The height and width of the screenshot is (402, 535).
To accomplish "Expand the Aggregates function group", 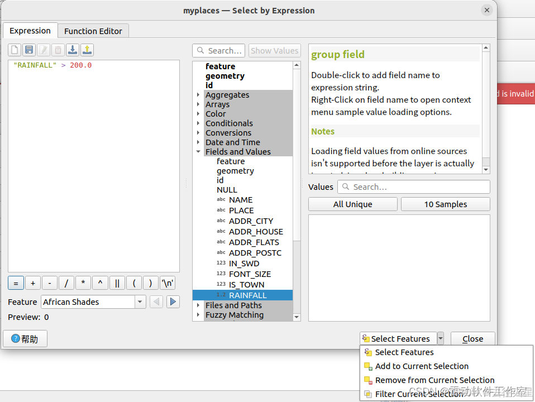I will tap(198, 95).
